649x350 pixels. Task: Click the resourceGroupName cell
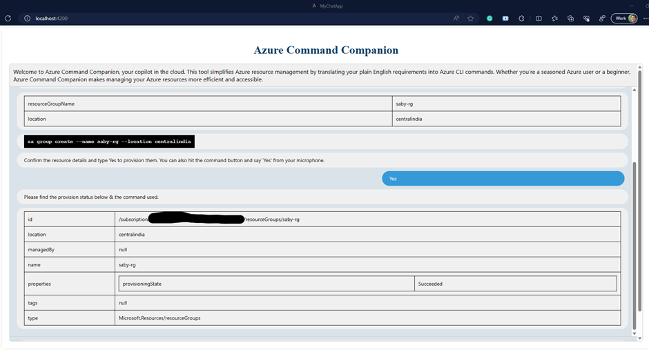[209, 104]
